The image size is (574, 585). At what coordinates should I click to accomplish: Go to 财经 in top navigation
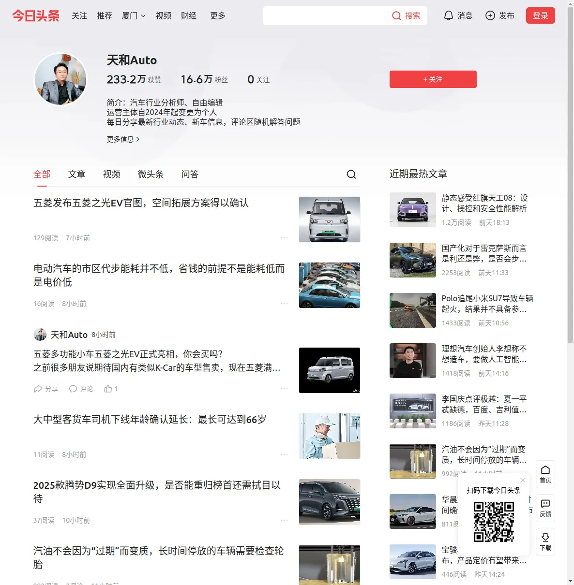(189, 15)
